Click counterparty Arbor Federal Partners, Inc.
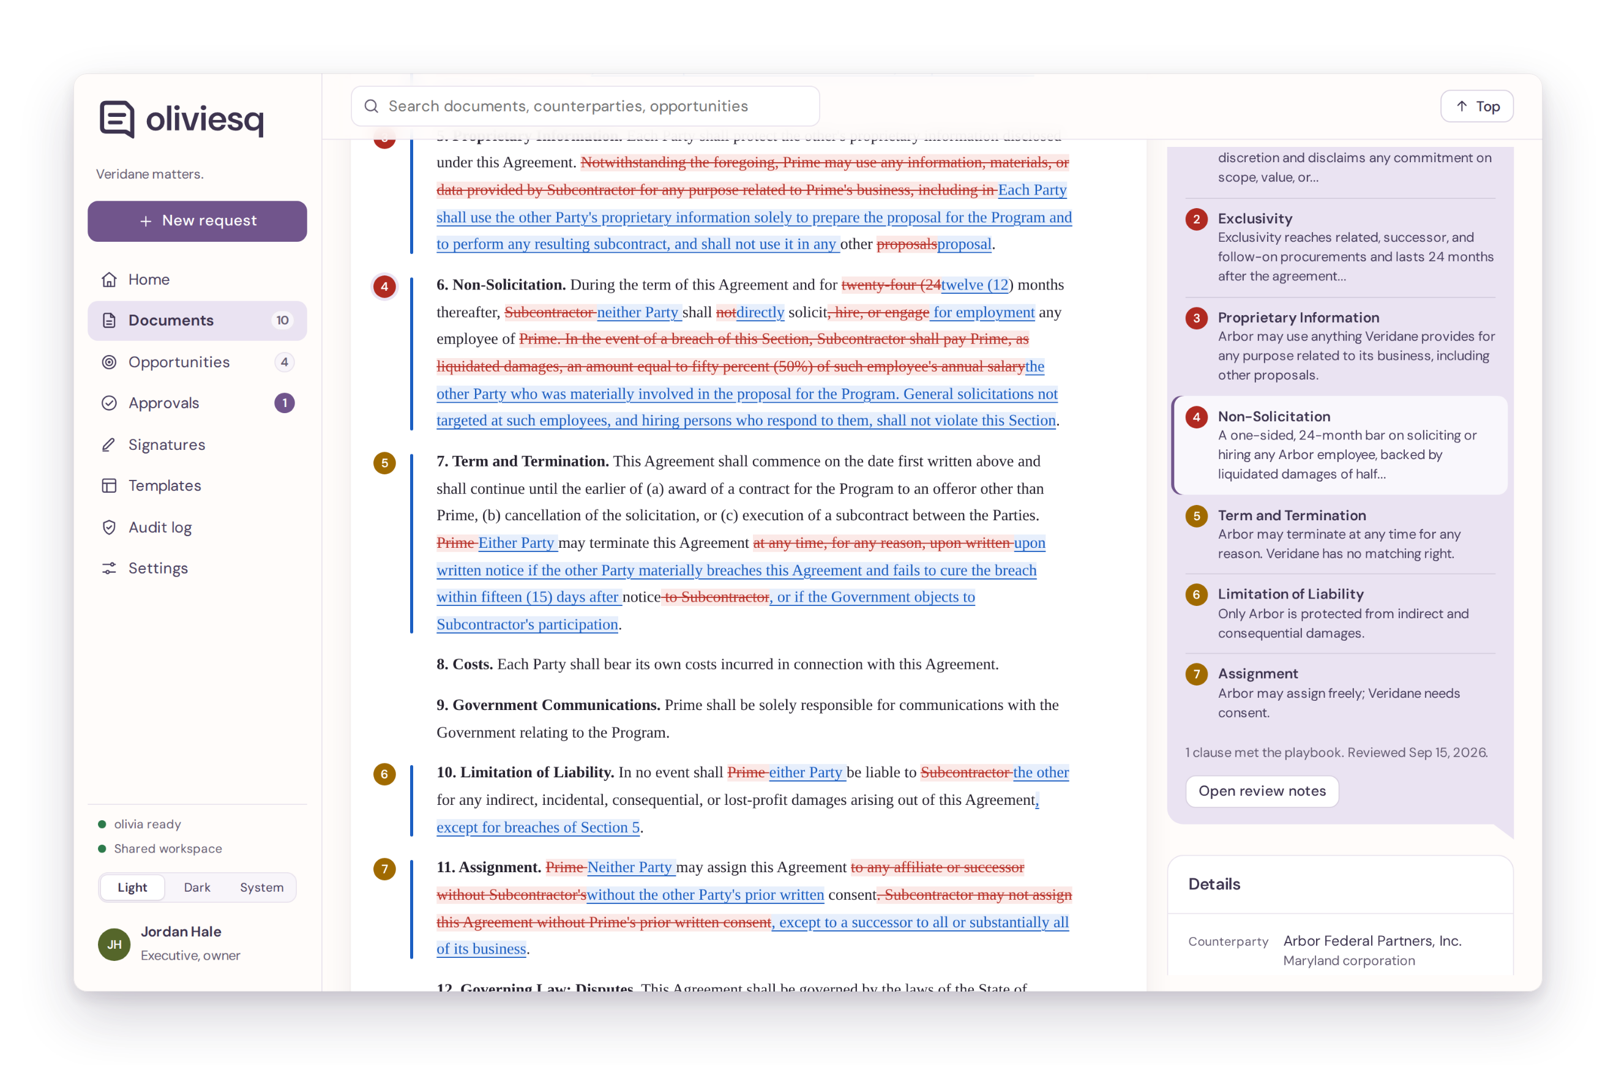This screenshot has height=1065, width=1616. tap(1372, 941)
